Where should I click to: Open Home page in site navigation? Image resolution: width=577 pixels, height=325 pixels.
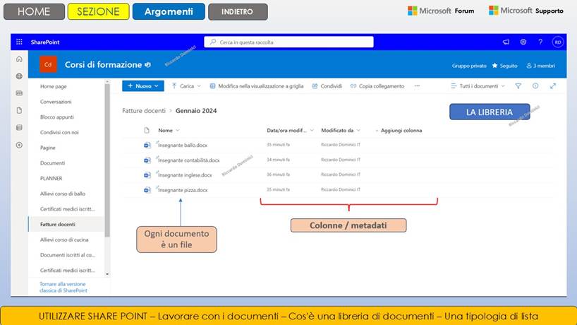54,86
